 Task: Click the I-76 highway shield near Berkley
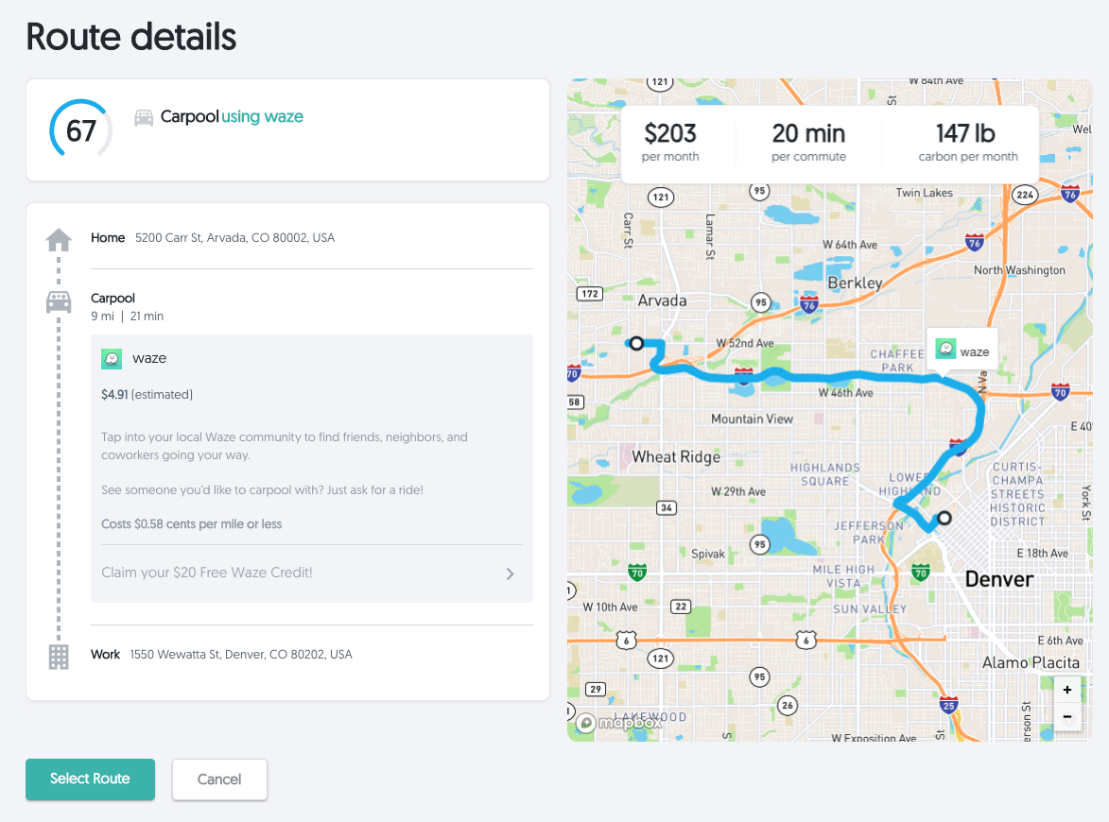coord(810,305)
